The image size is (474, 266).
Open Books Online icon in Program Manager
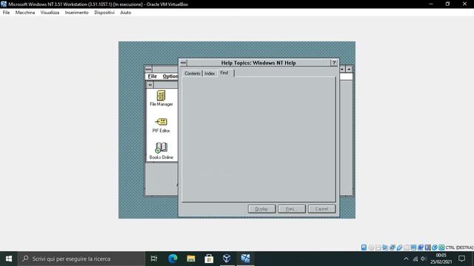pyautogui.click(x=161, y=151)
